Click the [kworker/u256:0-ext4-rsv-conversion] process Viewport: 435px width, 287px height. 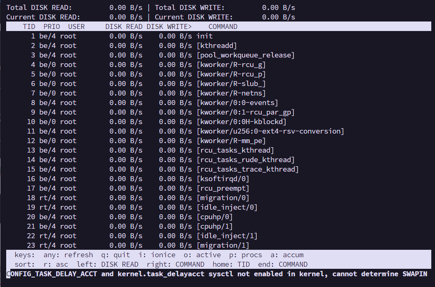click(270, 131)
